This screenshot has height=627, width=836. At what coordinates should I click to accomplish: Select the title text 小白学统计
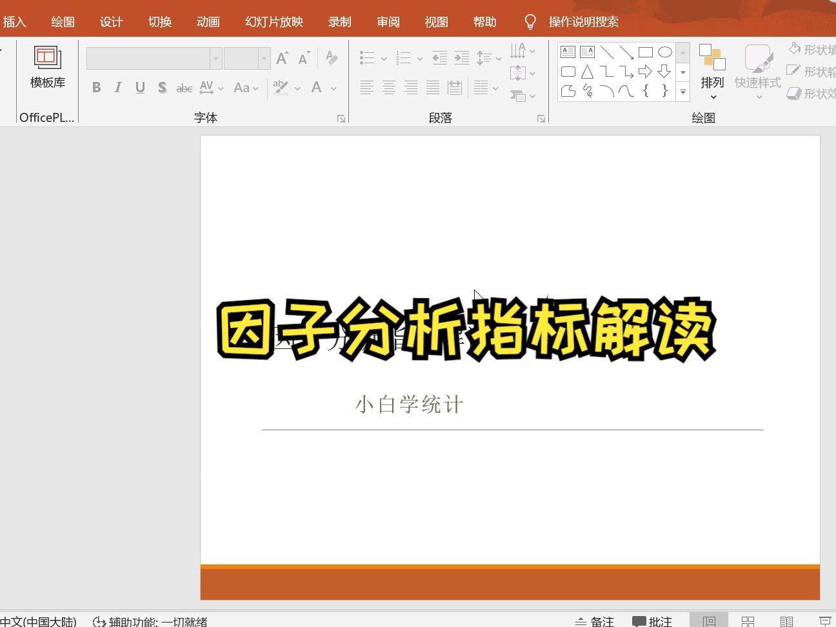(408, 403)
